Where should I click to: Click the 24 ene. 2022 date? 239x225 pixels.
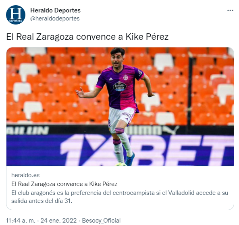[x=58, y=221]
